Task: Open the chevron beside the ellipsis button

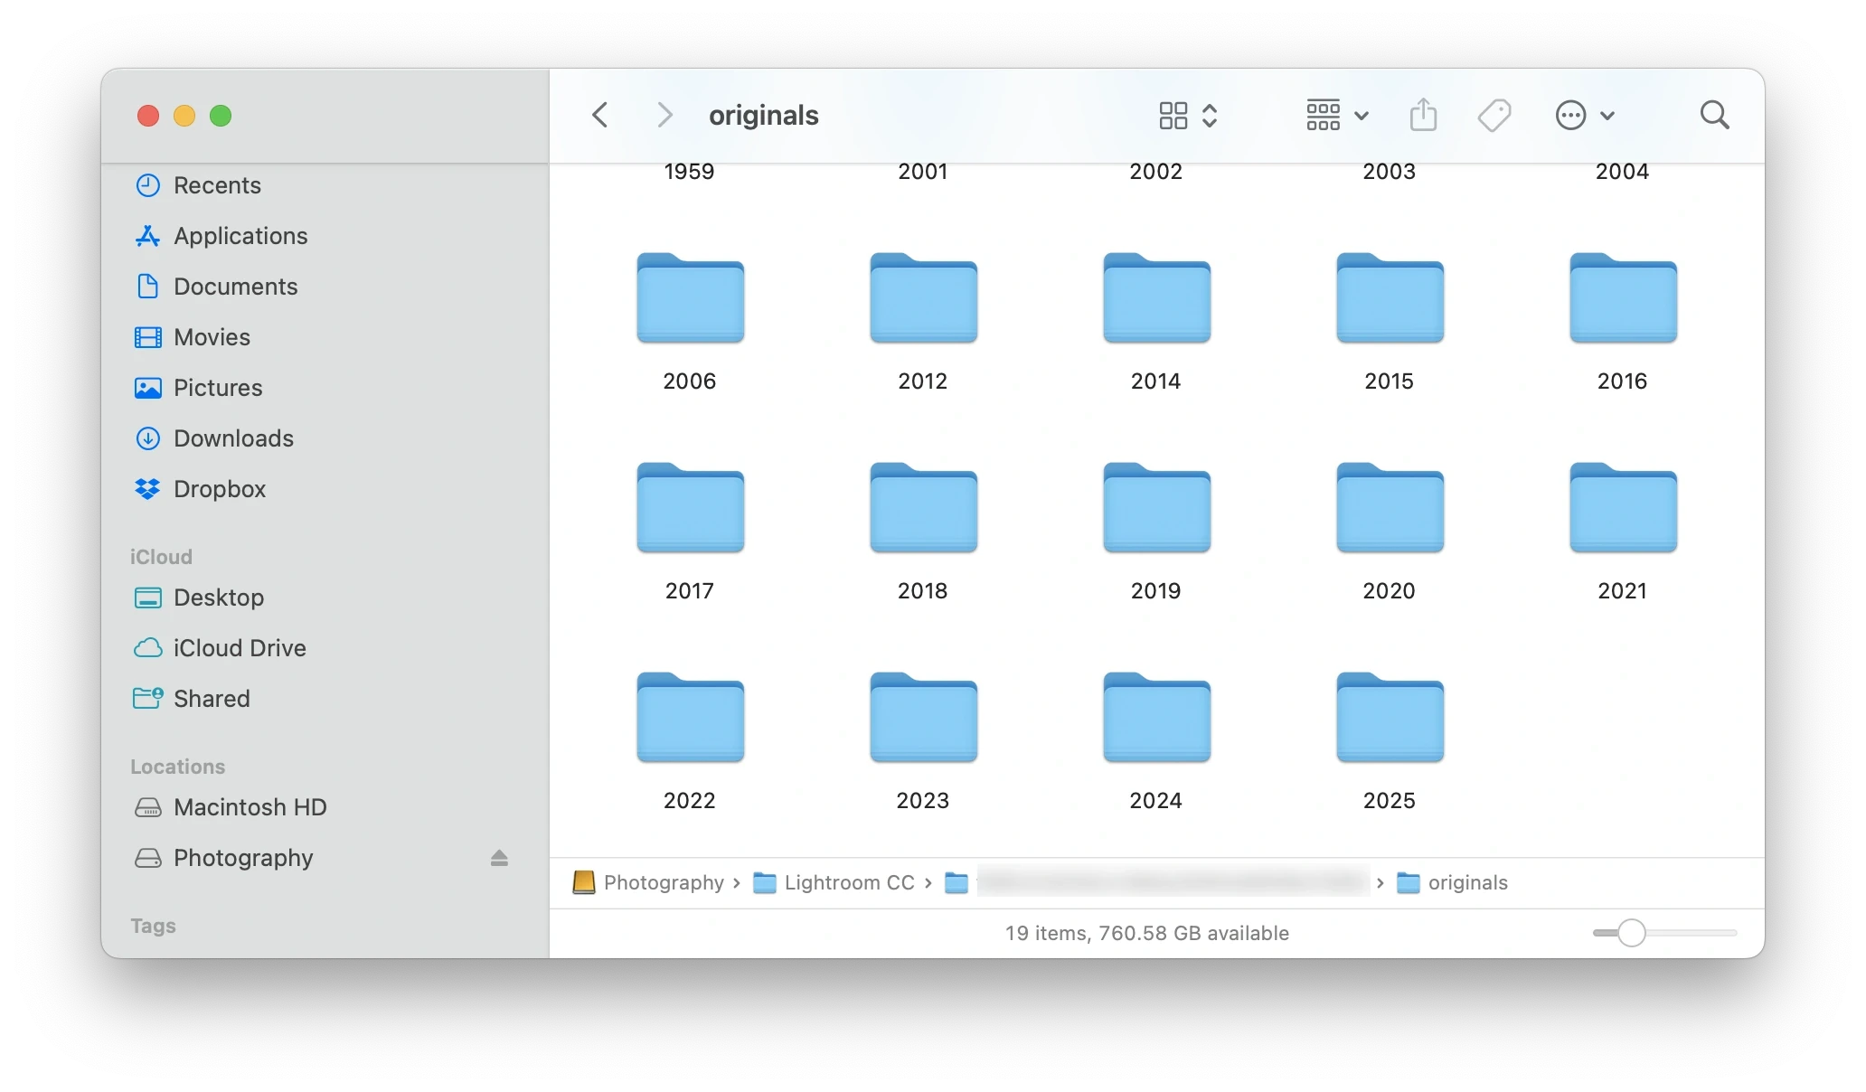Action: [1607, 115]
